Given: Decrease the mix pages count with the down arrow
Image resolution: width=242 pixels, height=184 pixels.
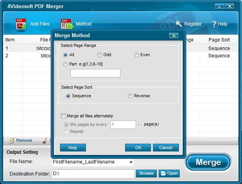Looking at the screenshot, I should pos(139,127).
